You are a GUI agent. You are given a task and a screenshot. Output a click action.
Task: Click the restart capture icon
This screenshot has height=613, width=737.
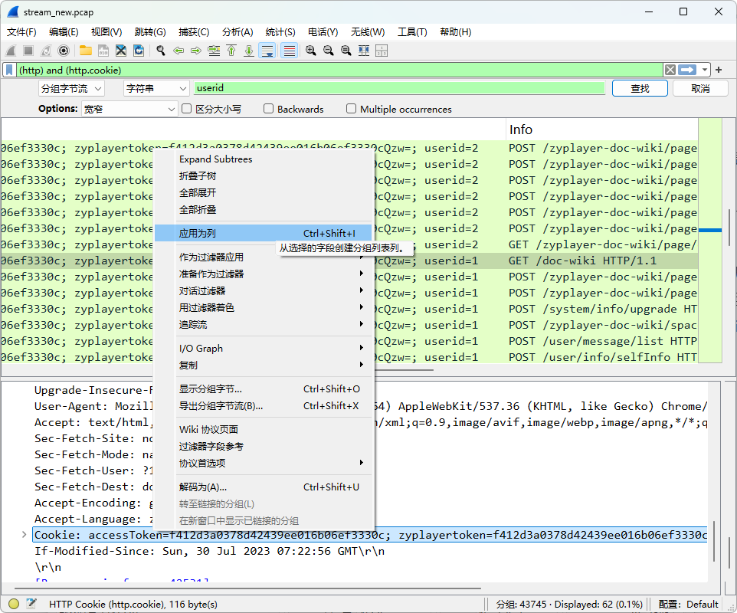(x=46, y=51)
